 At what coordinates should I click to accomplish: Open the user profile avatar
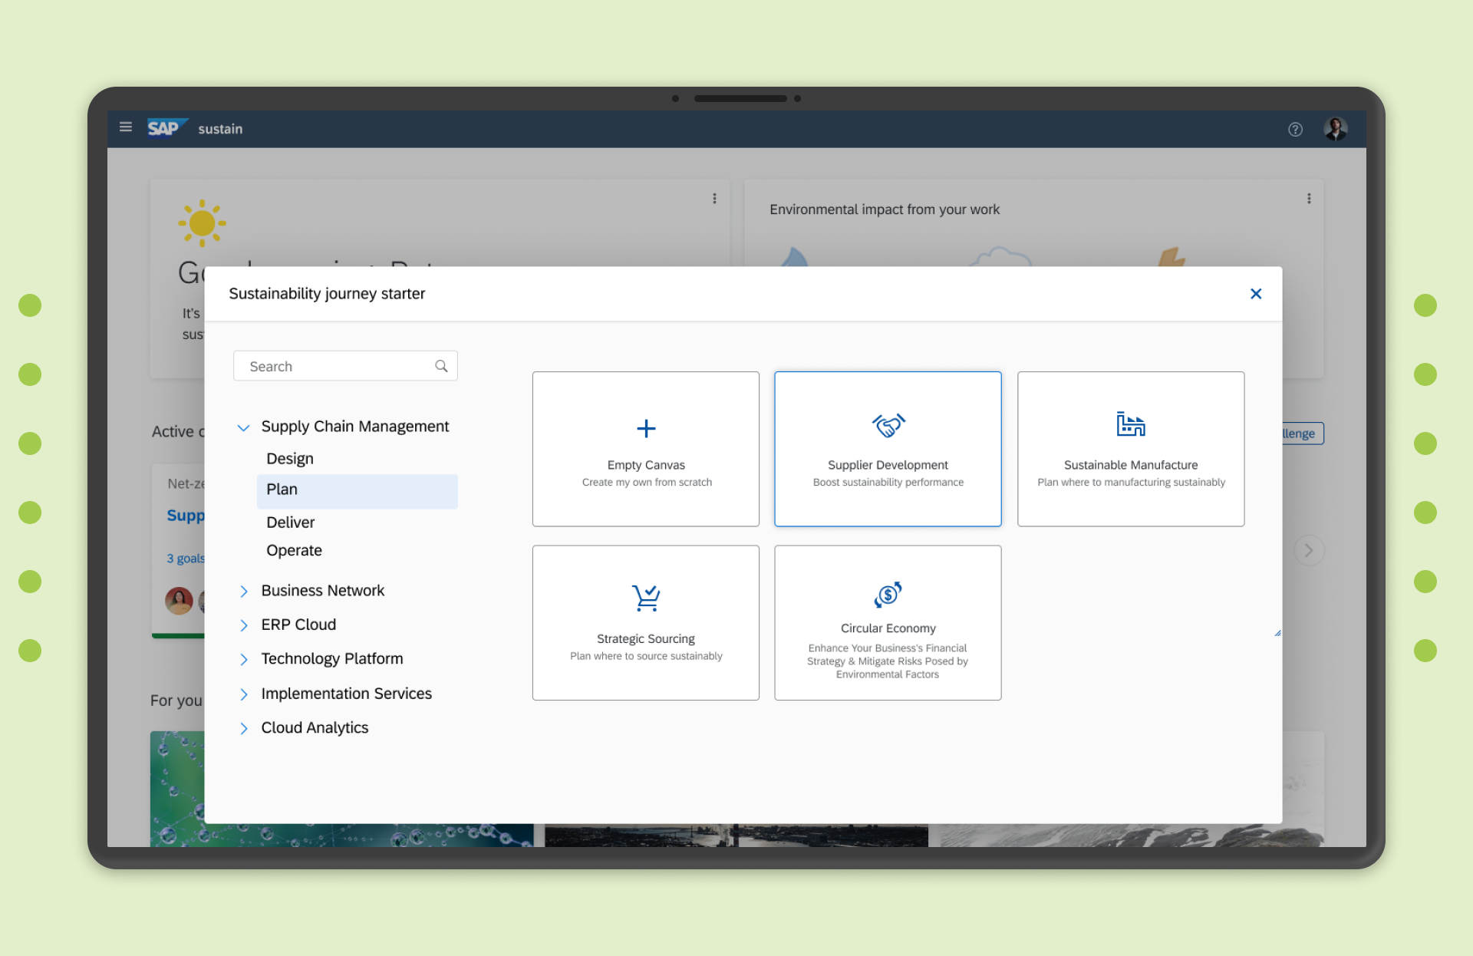tap(1335, 129)
